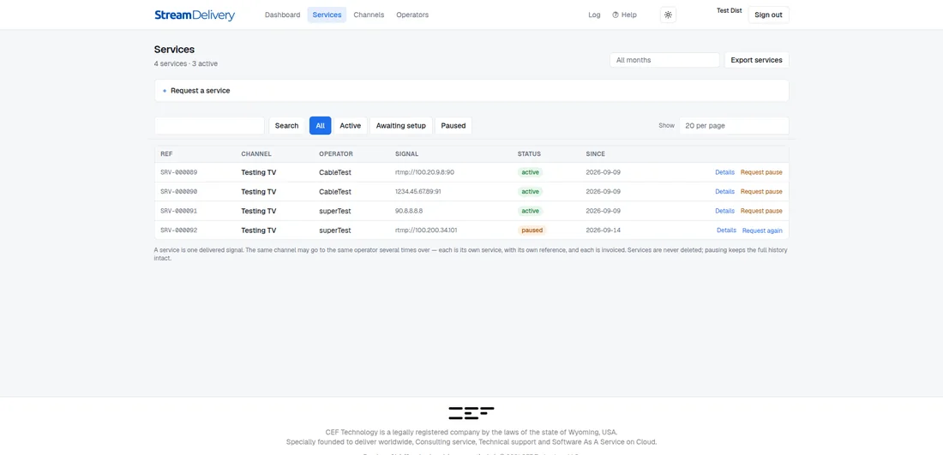Go to Channels

pos(369,15)
